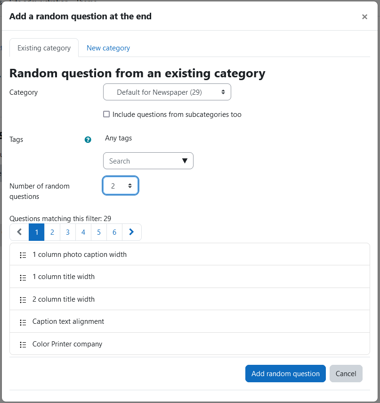This screenshot has height=403, width=380.
Task: Click the Tags help question-mark icon
Action: point(88,140)
